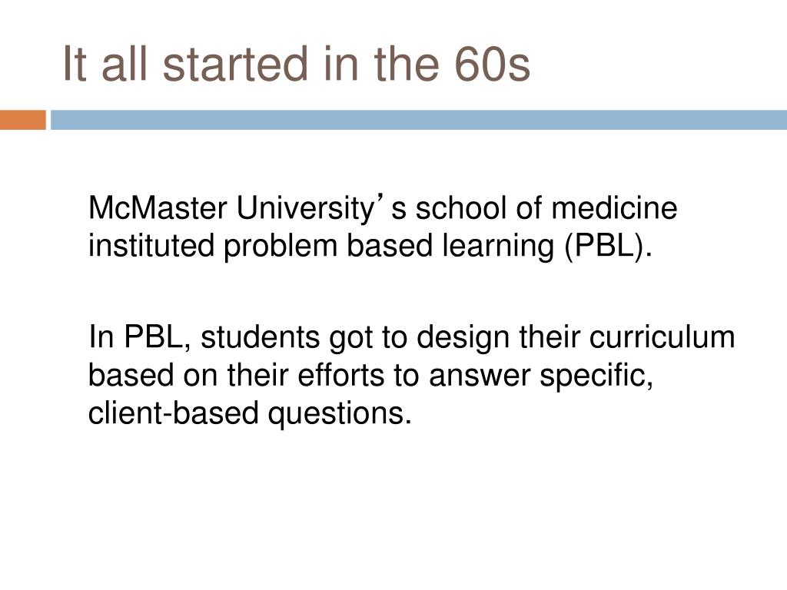
Task: Click 'problem based learning' phrase
Action: (388, 247)
